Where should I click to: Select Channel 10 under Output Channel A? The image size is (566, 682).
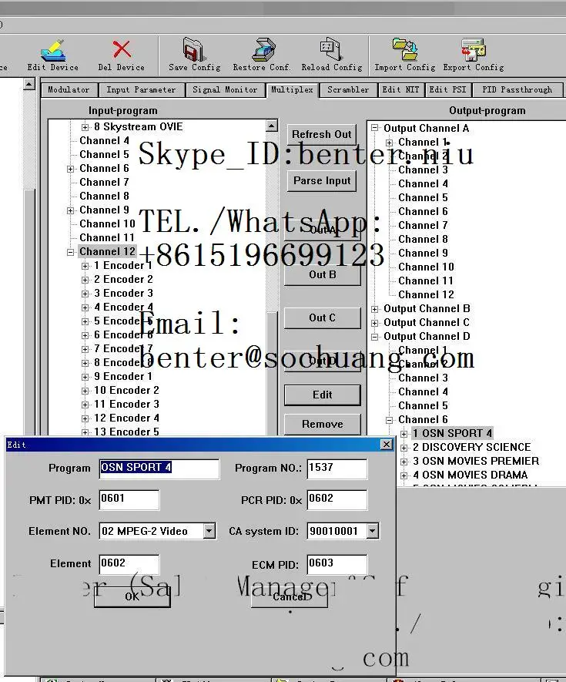click(x=426, y=267)
